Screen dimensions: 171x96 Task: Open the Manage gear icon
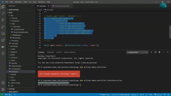click(x=3, y=90)
